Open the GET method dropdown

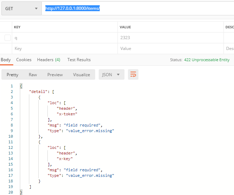(21, 8)
